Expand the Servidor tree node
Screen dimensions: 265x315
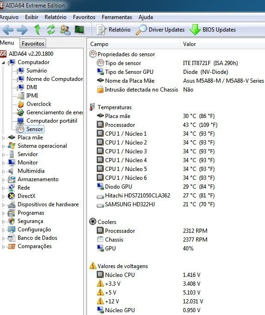pos(3,155)
